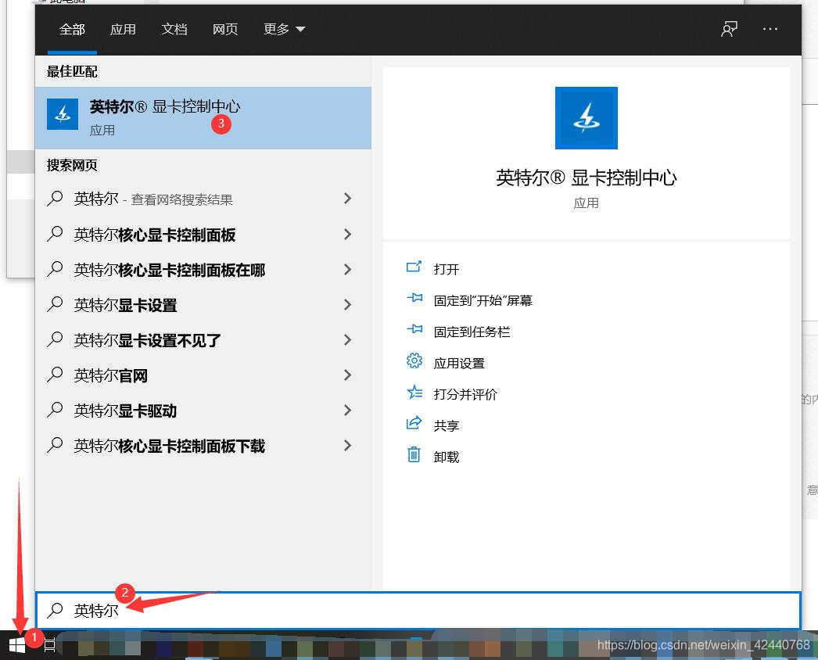Expand arrow for 英特尔核心显卡控制面板在哪

[348, 269]
